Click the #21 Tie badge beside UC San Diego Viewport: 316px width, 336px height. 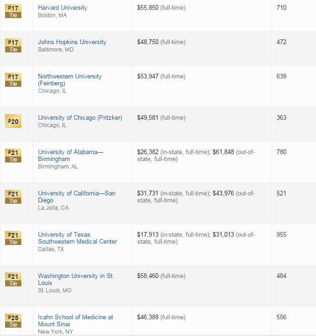coord(13,197)
